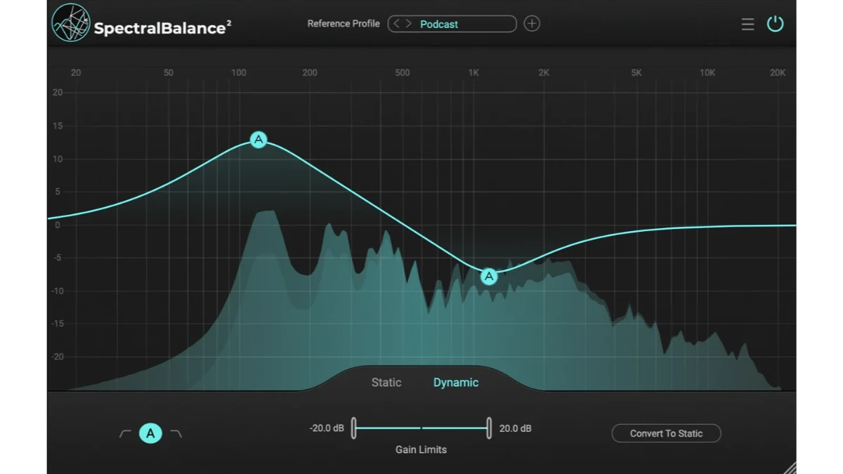
Task: Click Convert To Static button
Action: click(666, 433)
